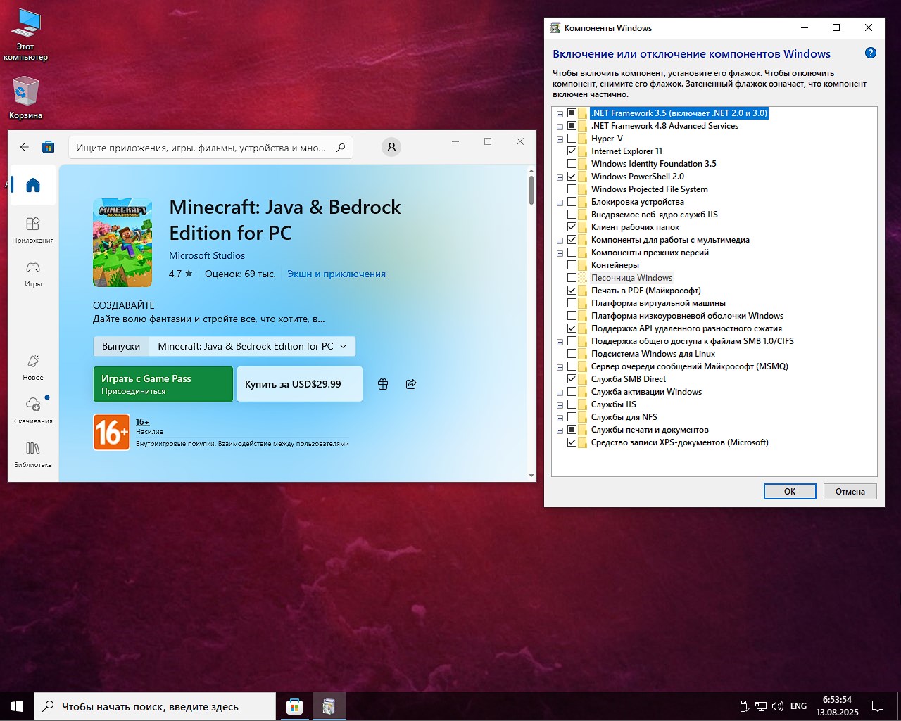This screenshot has width=901, height=721.
Task: Select Средство записи XPS-документов row
Action: (680, 442)
